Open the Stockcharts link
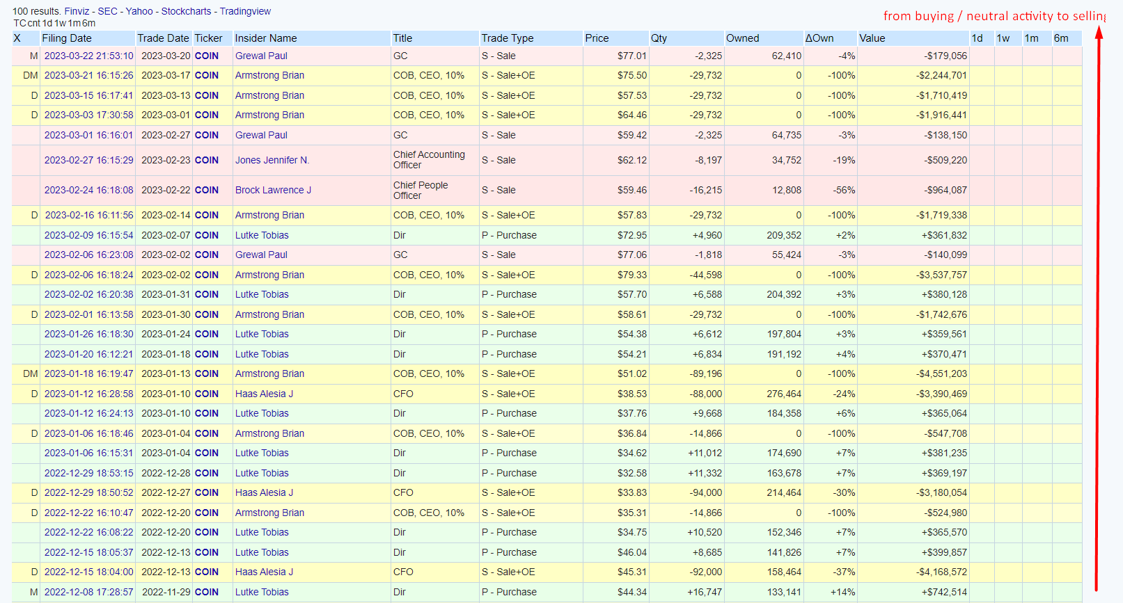The image size is (1123, 603). tap(186, 11)
